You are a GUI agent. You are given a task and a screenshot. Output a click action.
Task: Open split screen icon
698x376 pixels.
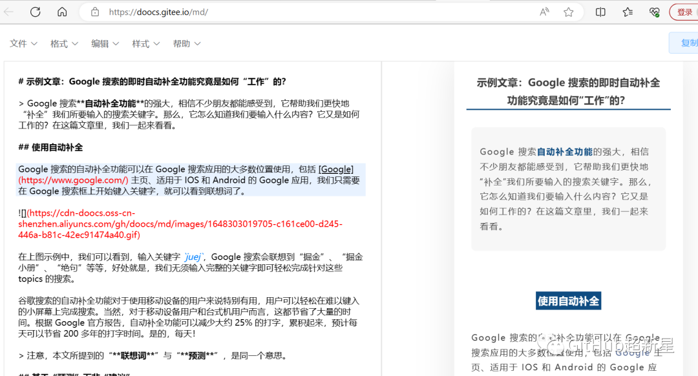pos(600,12)
